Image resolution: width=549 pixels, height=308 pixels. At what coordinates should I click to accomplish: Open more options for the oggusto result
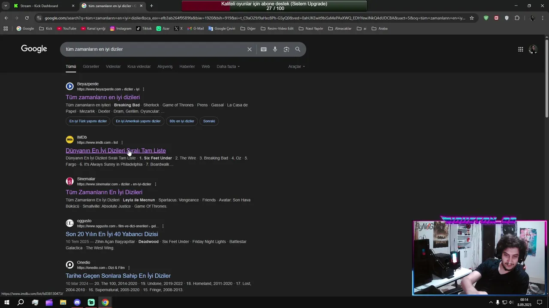(163, 226)
